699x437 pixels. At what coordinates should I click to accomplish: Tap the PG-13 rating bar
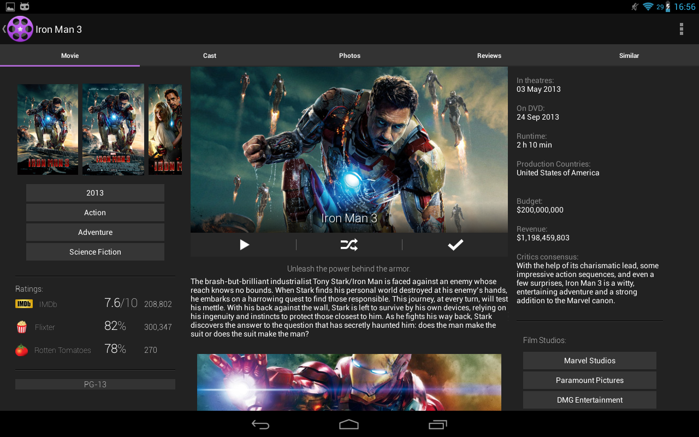tap(95, 385)
